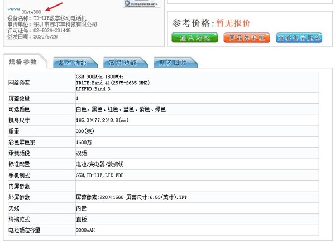This screenshot has height=243, width=335.
Task: Click the 电池额定容量 row label
Action: (x=25, y=230)
